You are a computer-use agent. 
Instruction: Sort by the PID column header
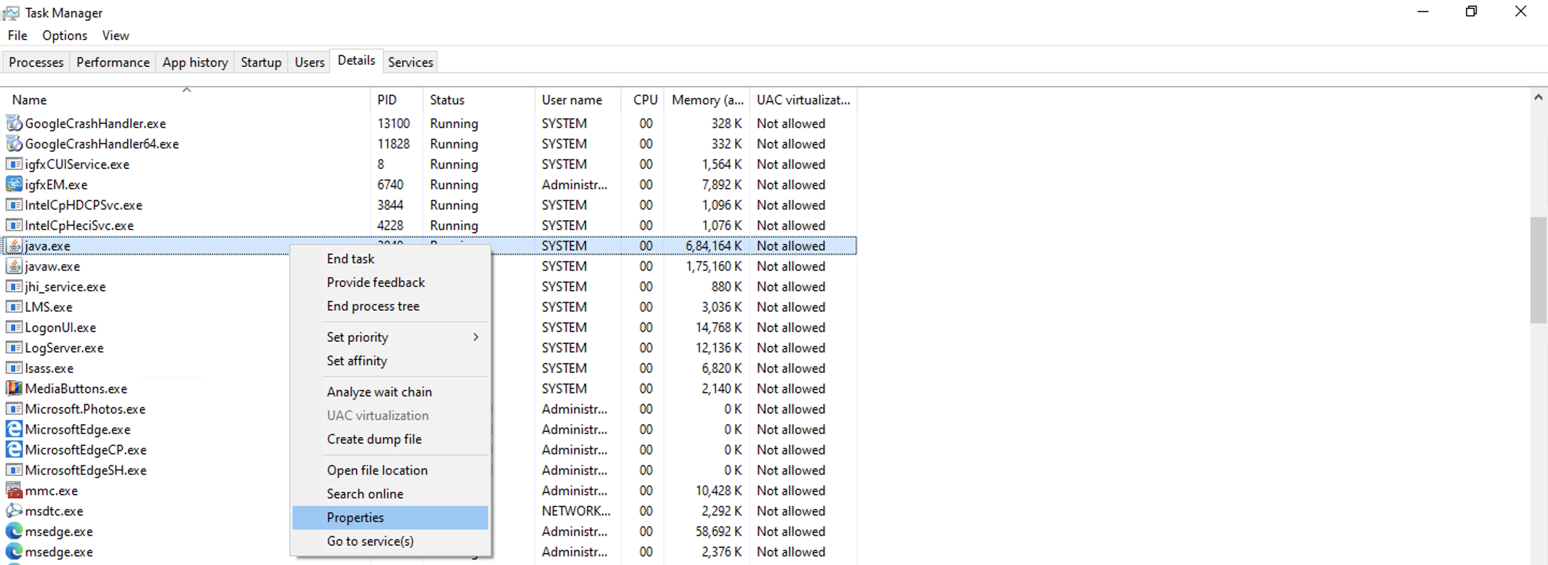(x=397, y=100)
